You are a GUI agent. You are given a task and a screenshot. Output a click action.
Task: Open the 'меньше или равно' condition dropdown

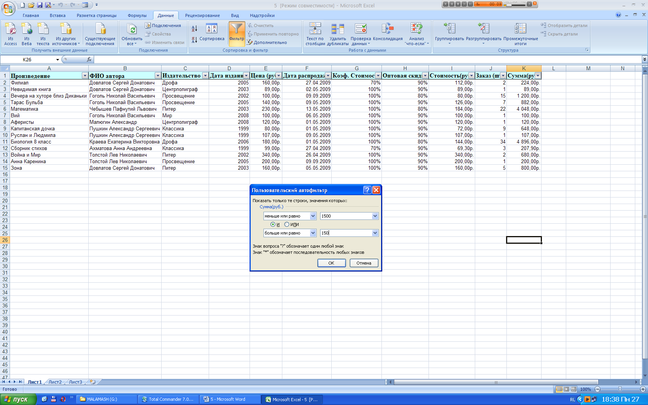(x=313, y=216)
